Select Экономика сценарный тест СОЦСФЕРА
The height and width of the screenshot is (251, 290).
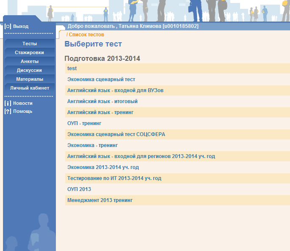coord(116,134)
